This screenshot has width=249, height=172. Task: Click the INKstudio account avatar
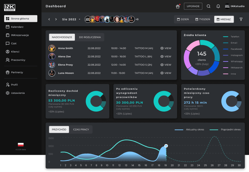pyautogui.click(x=227, y=6)
